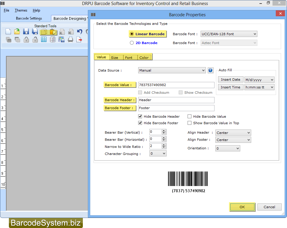Switch to Barcode Settings tab
Screen dimensions: 287x228
coord(29,18)
